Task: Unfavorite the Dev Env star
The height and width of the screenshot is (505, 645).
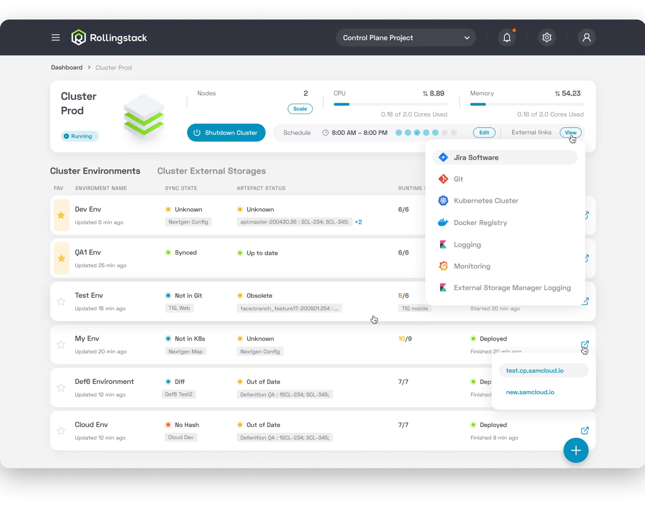Action: pyautogui.click(x=61, y=215)
